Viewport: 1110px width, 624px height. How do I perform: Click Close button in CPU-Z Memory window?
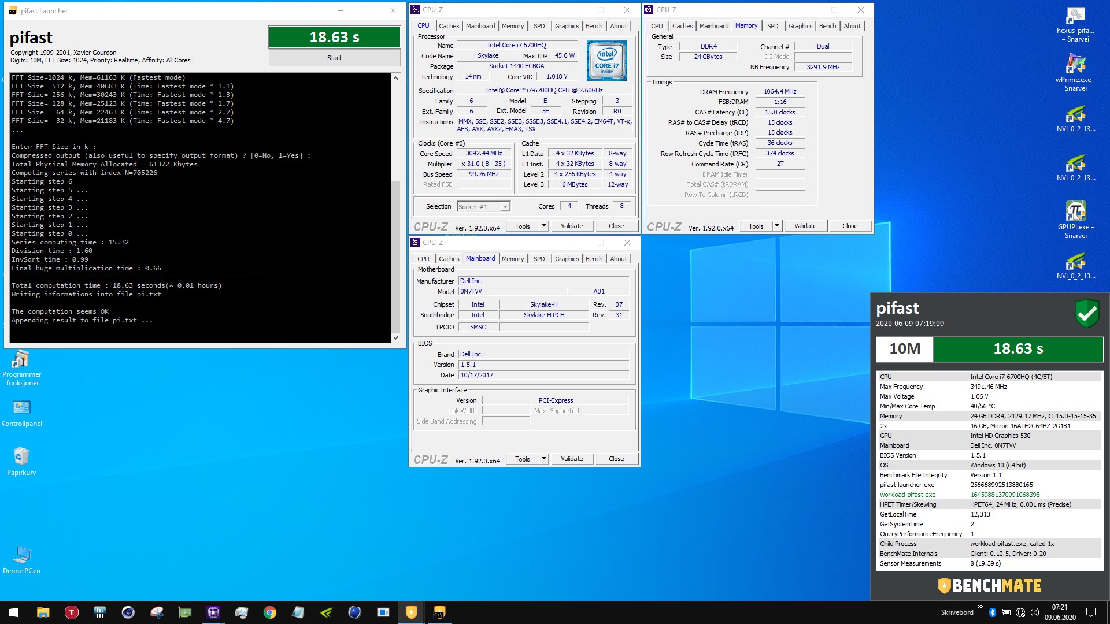point(850,226)
